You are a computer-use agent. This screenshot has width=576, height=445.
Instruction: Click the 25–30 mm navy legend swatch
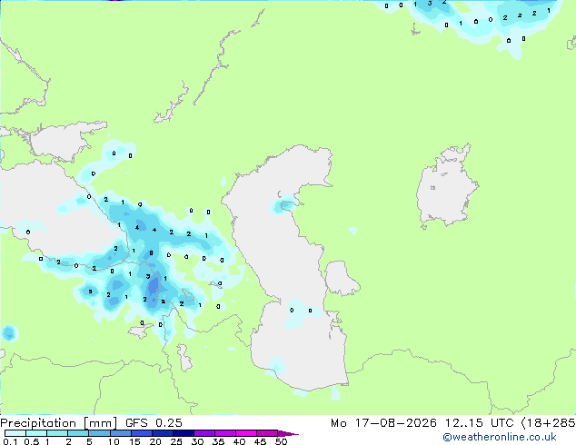click(x=183, y=433)
